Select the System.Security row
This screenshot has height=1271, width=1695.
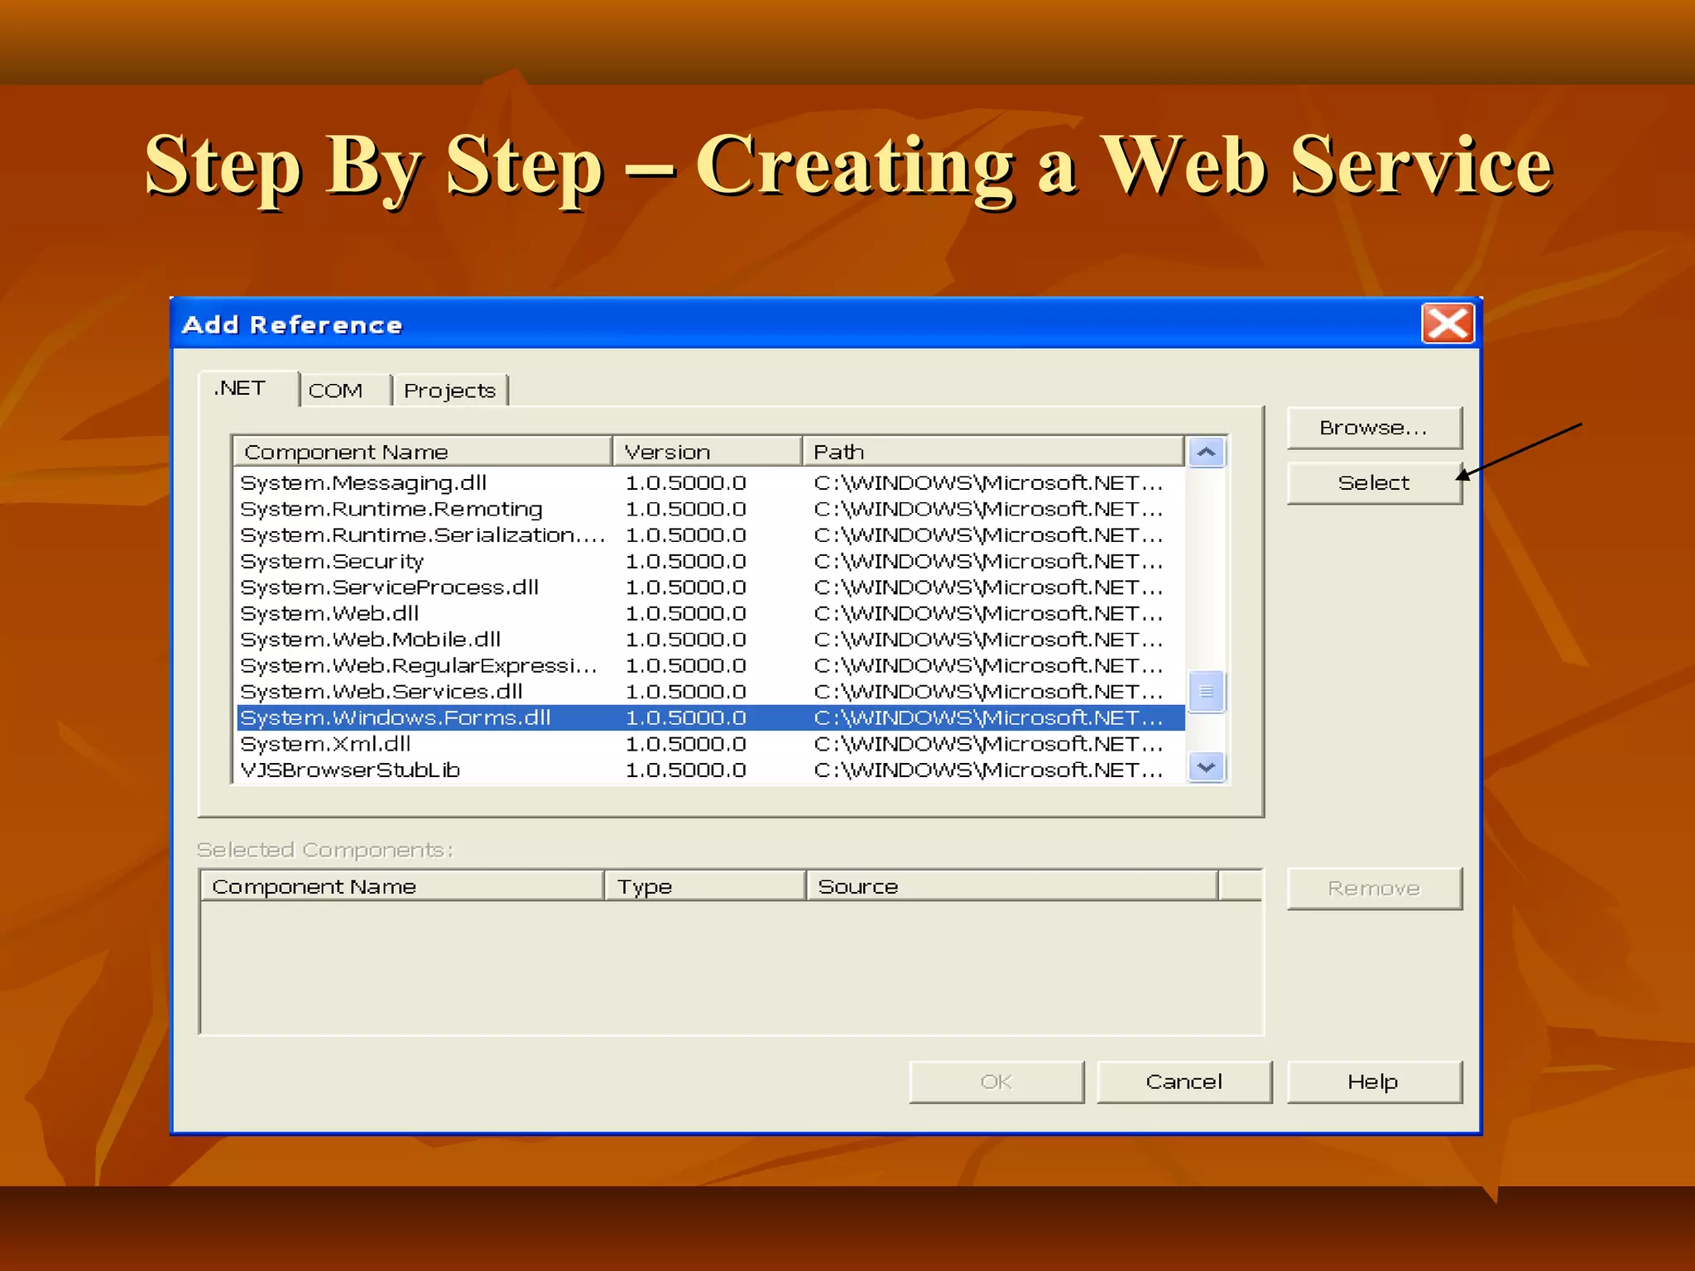tap(711, 561)
